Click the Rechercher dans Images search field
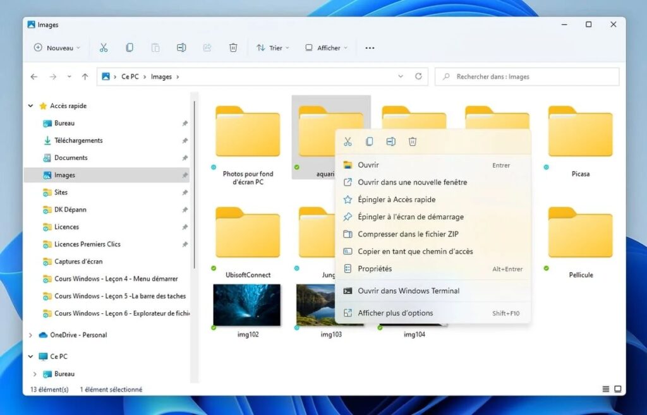647x415 pixels. point(531,76)
